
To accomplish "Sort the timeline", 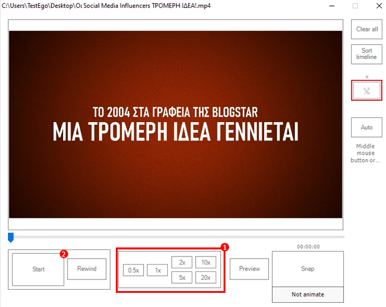I will click(x=366, y=54).
